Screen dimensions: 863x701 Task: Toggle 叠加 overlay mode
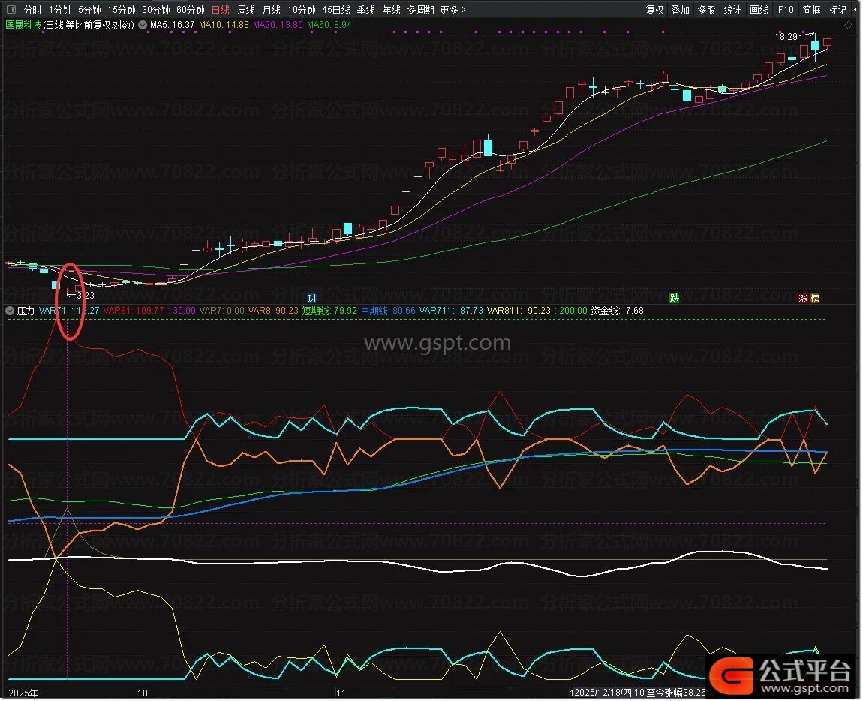point(680,10)
